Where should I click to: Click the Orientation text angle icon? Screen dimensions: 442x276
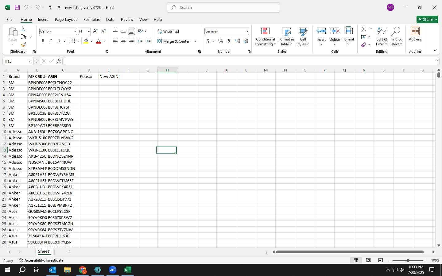pyautogui.click(x=140, y=31)
